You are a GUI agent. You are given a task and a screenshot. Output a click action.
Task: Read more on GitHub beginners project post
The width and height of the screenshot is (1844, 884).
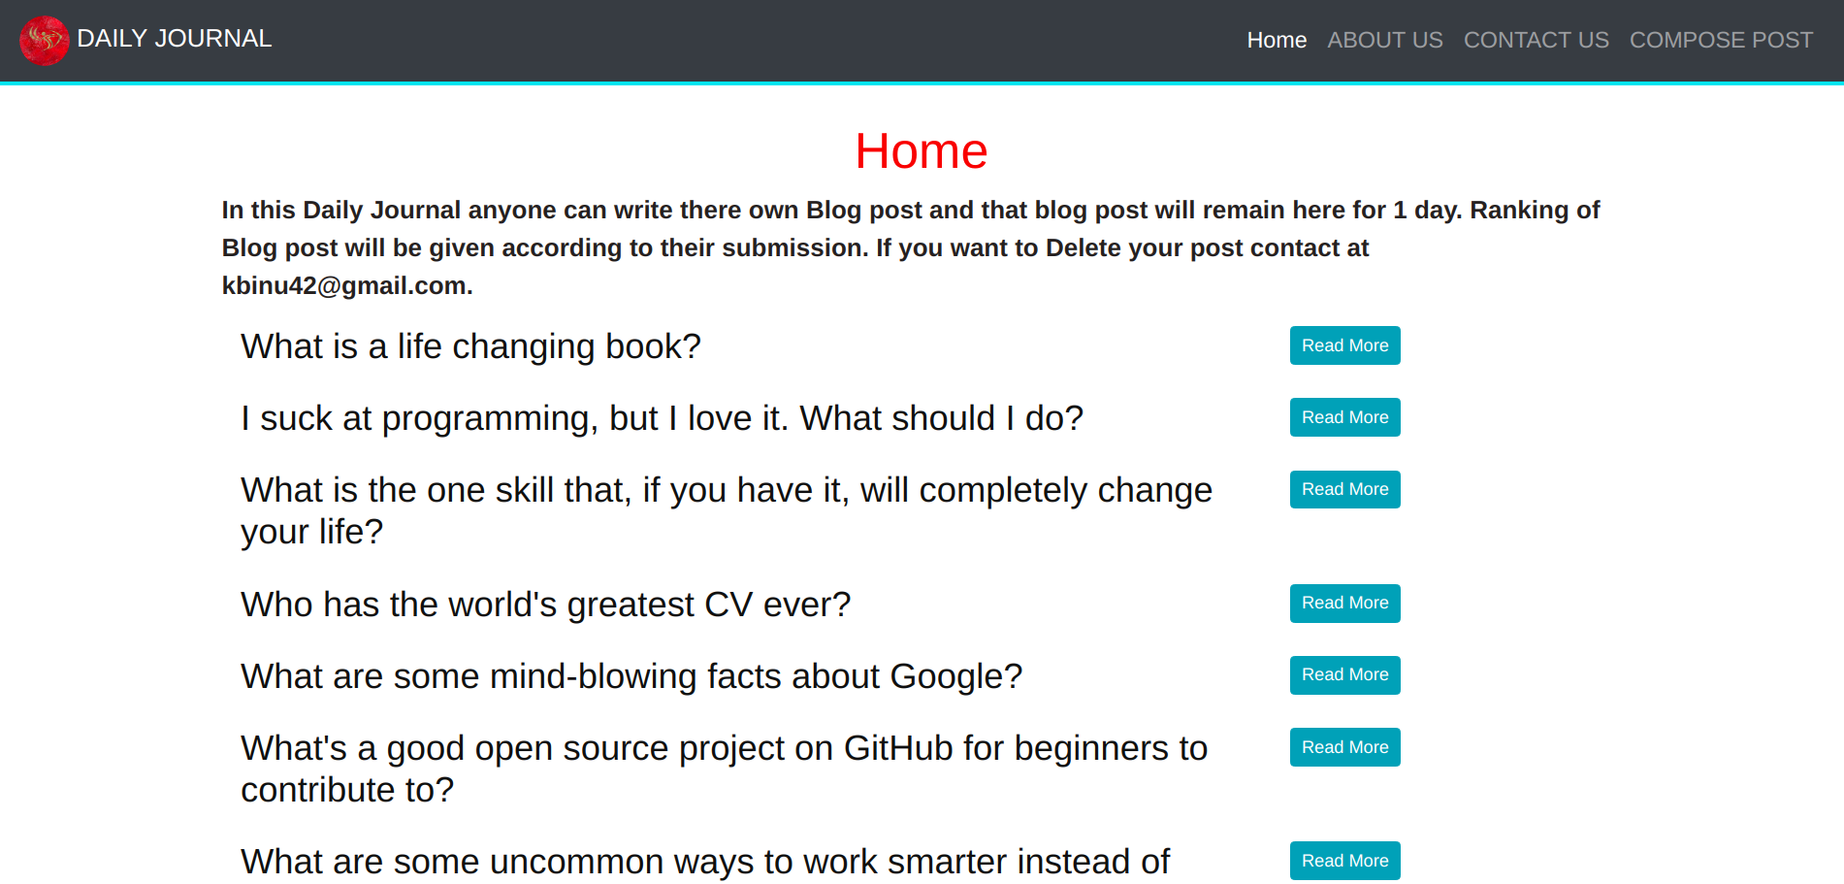[1344, 747]
